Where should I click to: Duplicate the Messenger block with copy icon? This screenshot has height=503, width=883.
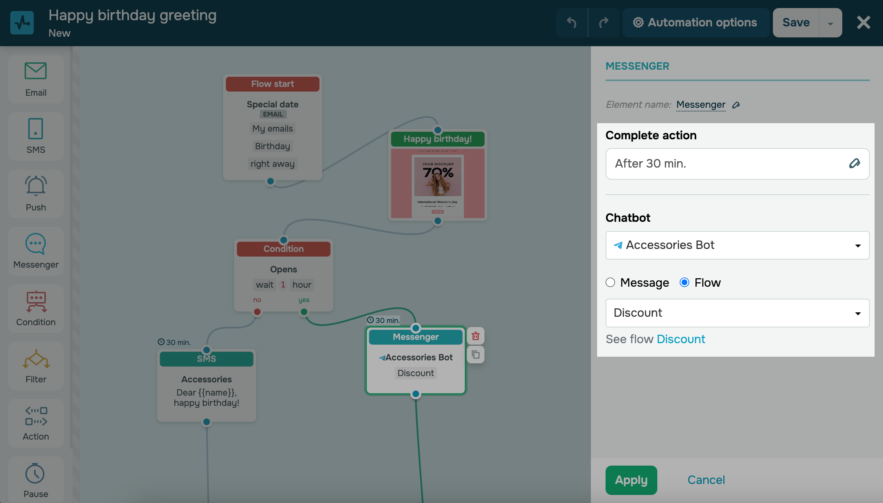pos(476,355)
